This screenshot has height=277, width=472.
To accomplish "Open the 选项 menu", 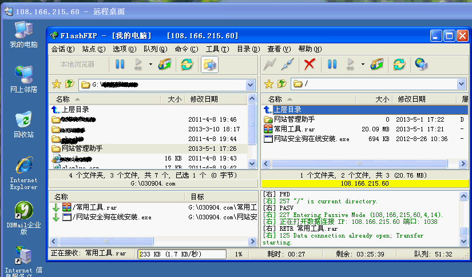I will [x=125, y=49].
